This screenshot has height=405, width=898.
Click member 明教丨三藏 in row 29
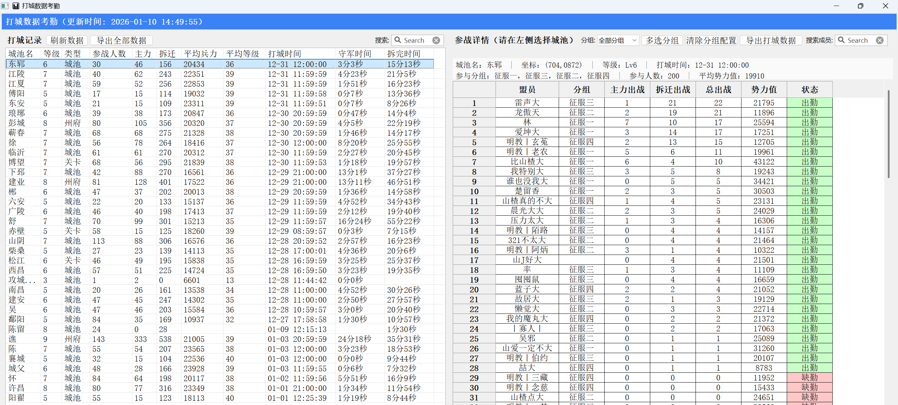527,378
